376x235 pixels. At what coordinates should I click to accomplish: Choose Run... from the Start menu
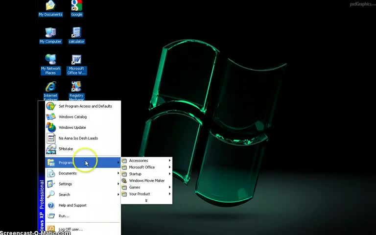(x=83, y=216)
